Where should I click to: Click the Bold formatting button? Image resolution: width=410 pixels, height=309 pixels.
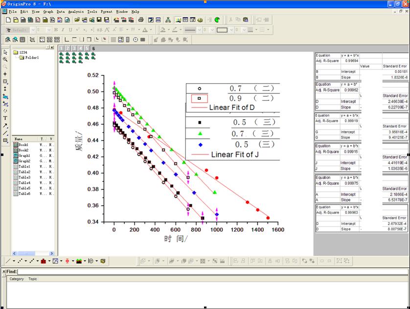[56, 30]
